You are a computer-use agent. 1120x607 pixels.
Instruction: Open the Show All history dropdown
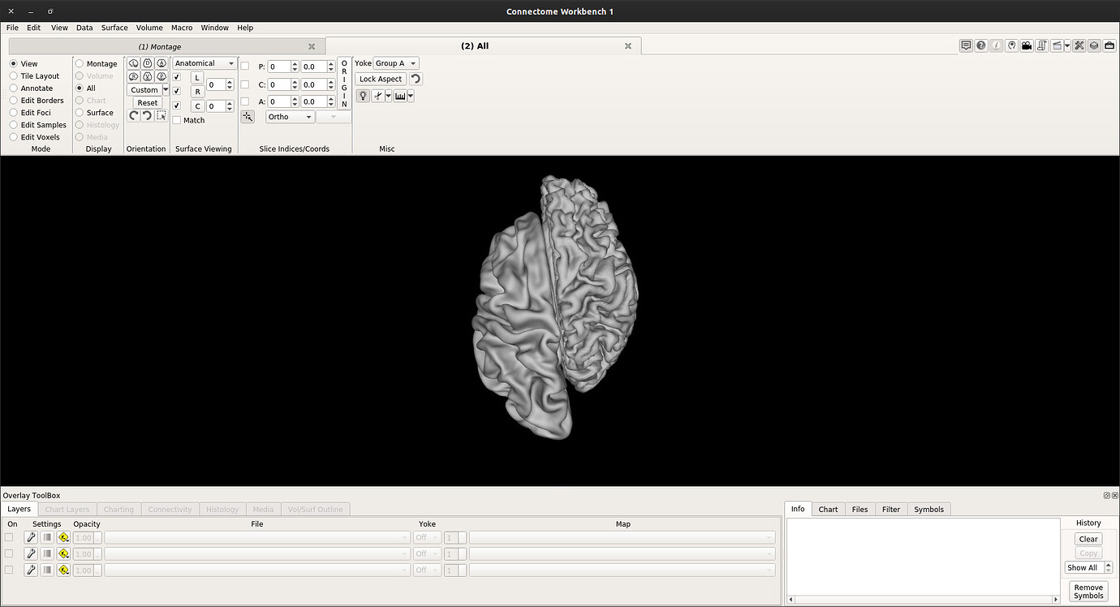tap(1088, 567)
